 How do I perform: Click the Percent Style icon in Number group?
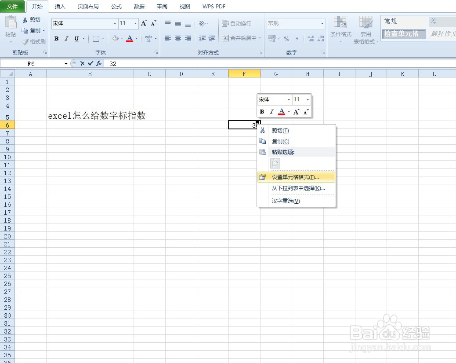[x=286, y=39]
